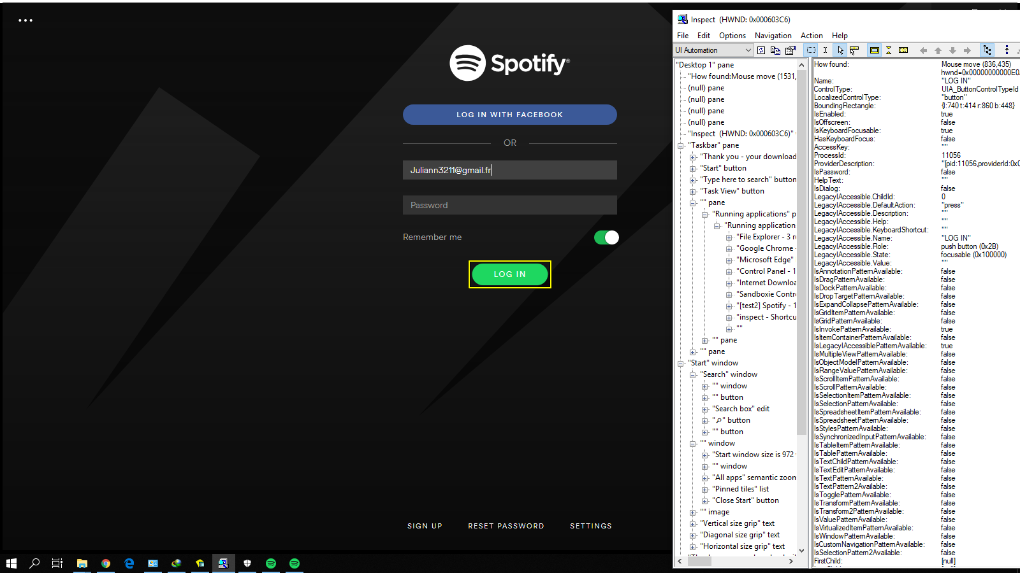
Task: Click into the Password field
Action: [509, 205]
